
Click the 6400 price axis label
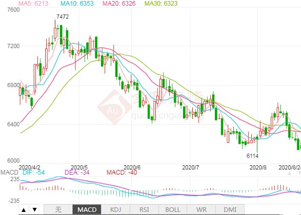pyautogui.click(x=13, y=124)
